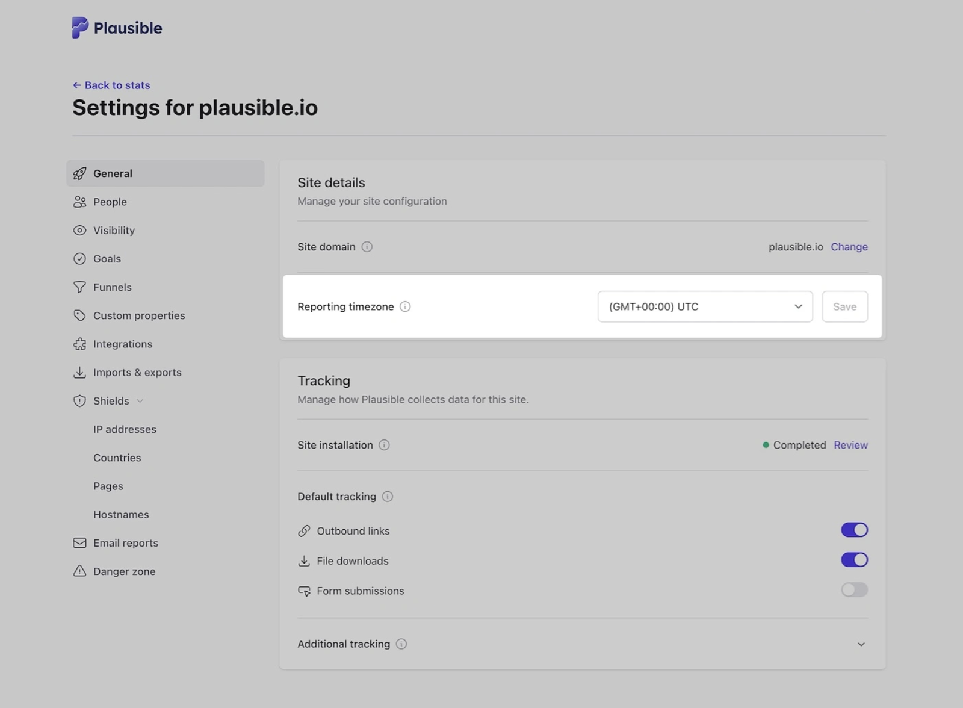This screenshot has height=708, width=963.
Task: Click the File downloads arrow icon
Action: (304, 561)
